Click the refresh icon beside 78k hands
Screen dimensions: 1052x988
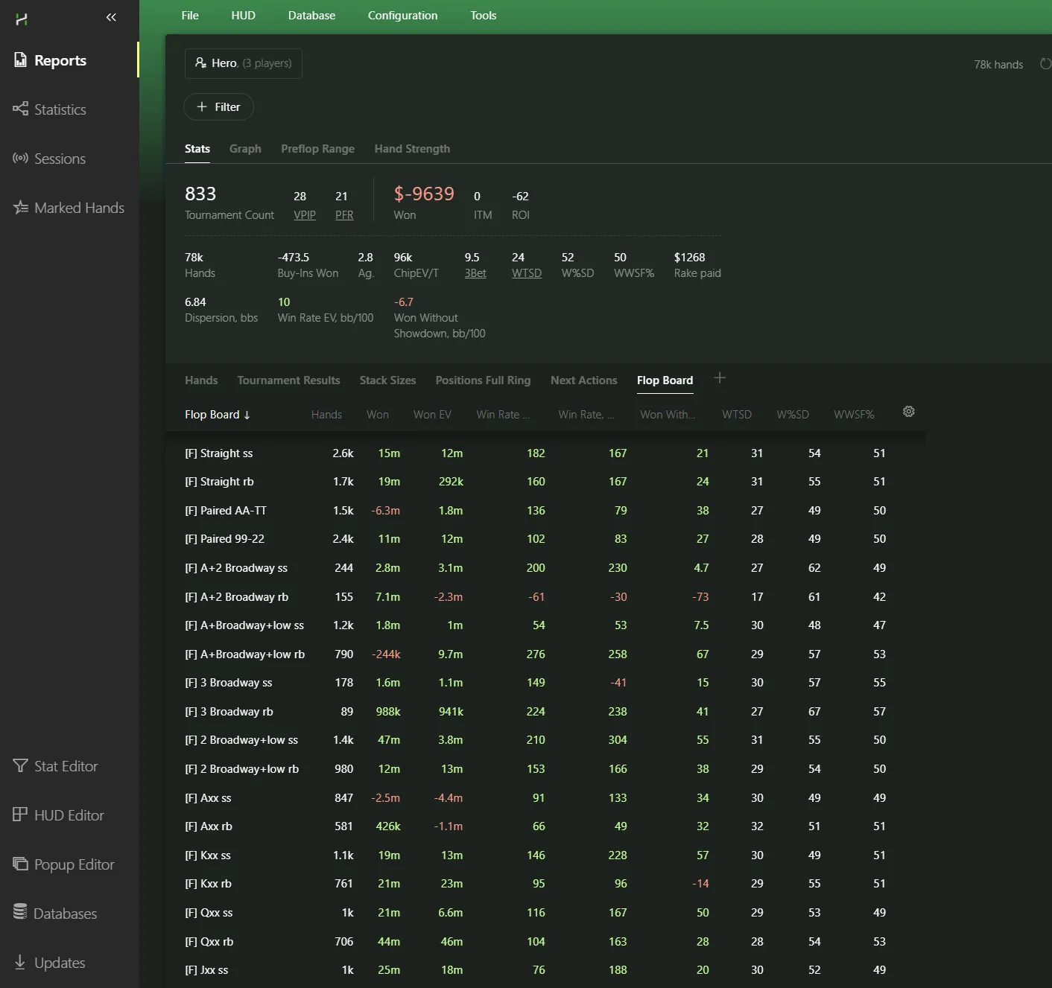coord(1046,64)
